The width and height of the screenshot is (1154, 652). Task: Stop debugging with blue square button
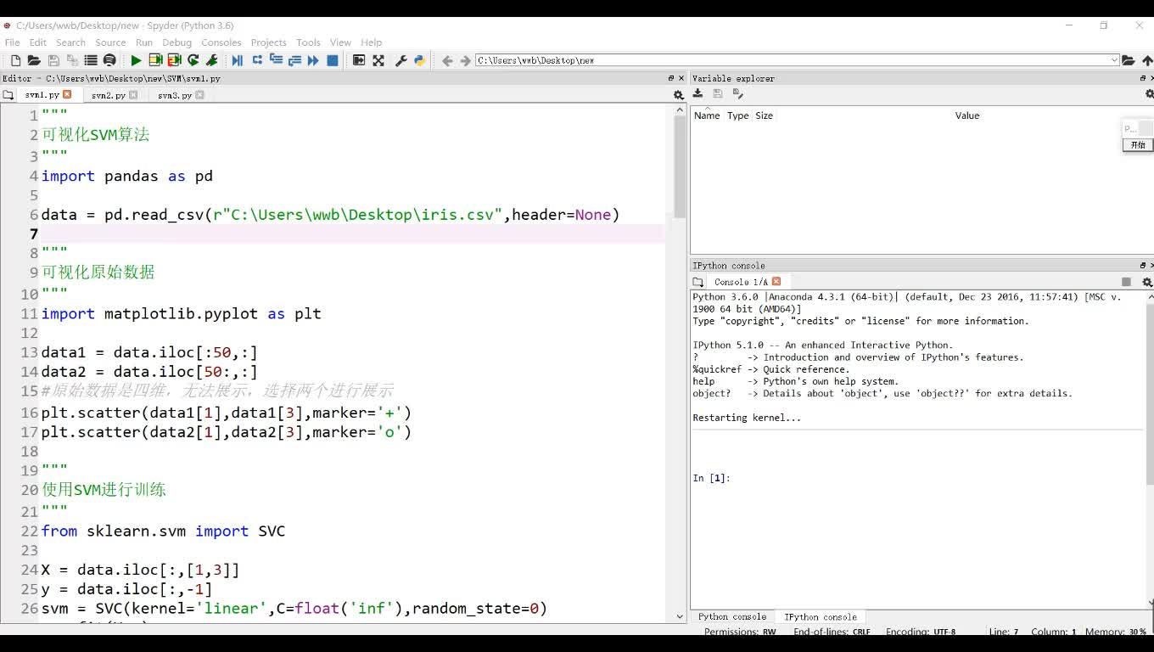[333, 60]
